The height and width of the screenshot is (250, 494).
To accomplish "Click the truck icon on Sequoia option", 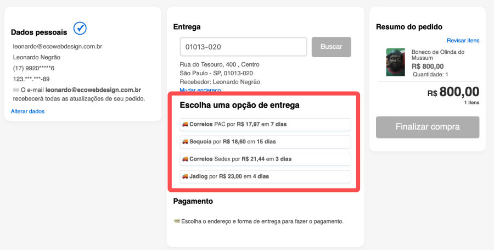I will pyautogui.click(x=185, y=142).
